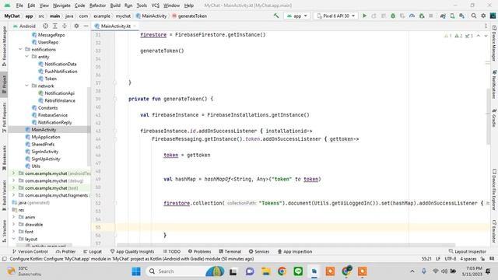Open App Quality Insights panel
The width and height of the screenshot is (498, 280).
132,251
